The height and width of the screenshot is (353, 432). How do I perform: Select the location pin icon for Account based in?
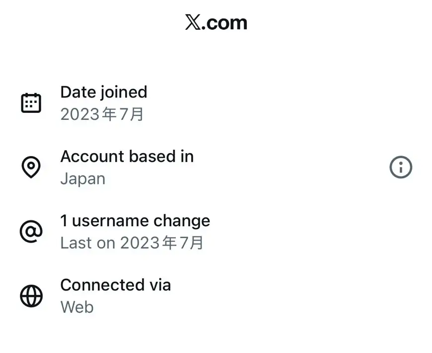click(31, 167)
